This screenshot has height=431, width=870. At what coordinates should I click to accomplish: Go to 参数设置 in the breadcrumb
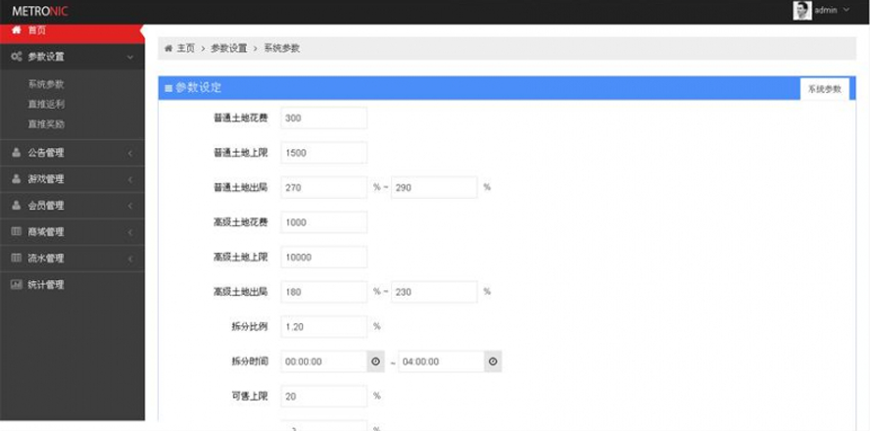[x=228, y=48]
